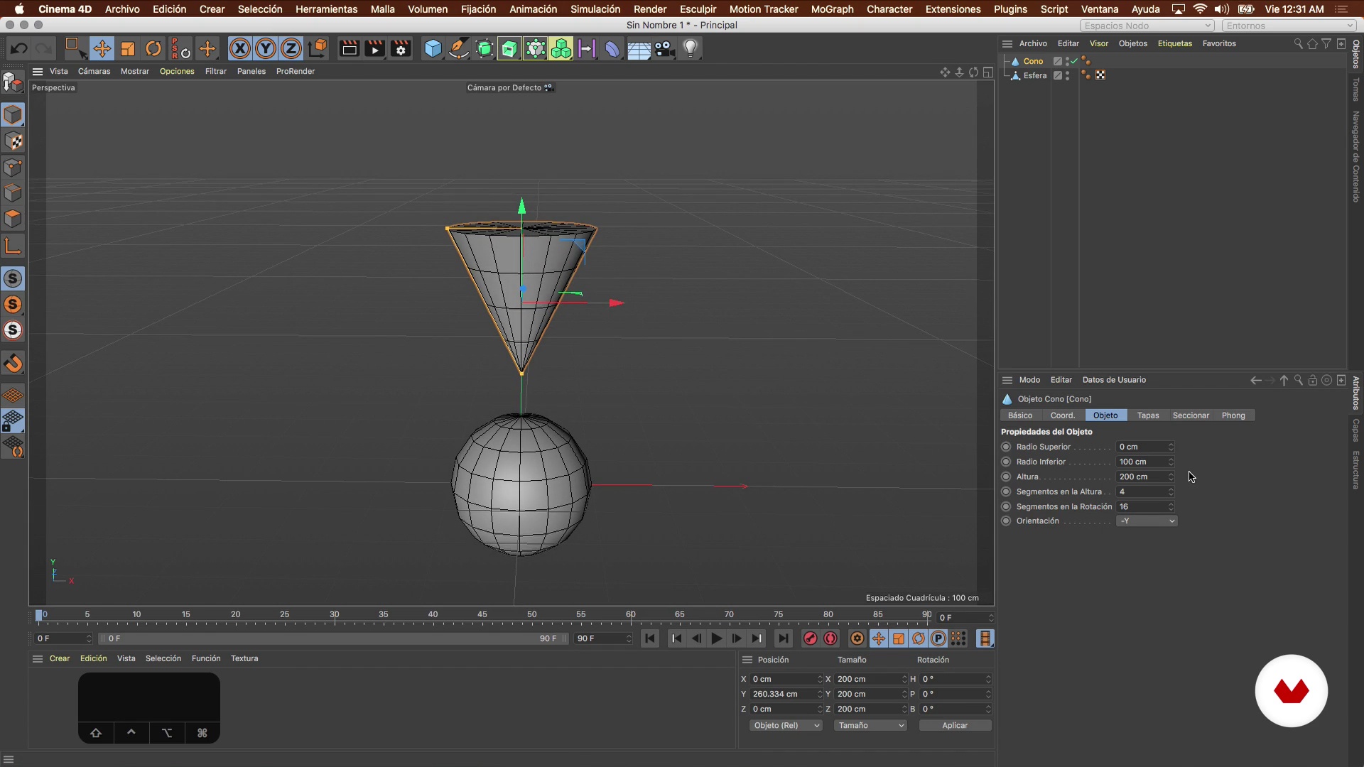
Task: Select the Spline pen tool
Action: 459,48
